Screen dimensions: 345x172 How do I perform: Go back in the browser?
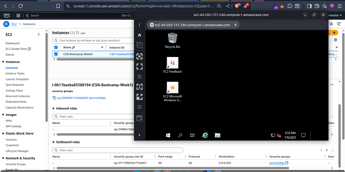(6, 6)
